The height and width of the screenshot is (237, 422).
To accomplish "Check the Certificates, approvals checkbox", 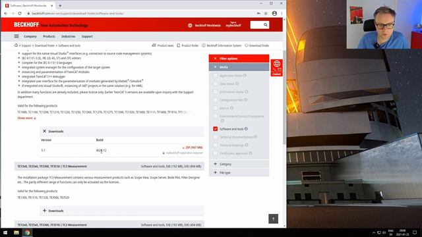I will point(216,153).
